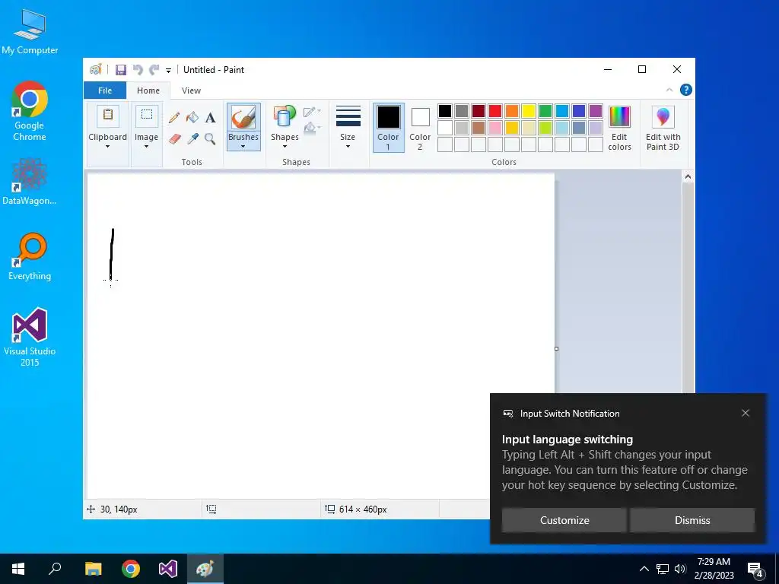Open taskbar Search
779x584 pixels.
(55, 569)
